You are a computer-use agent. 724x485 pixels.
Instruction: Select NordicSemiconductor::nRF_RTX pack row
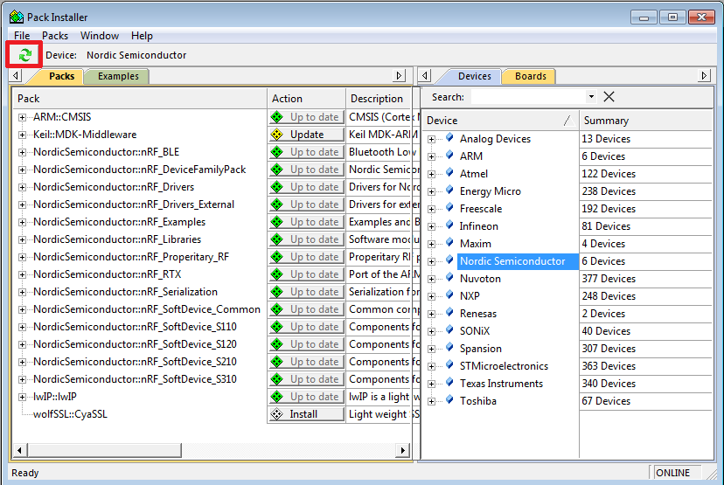click(108, 274)
